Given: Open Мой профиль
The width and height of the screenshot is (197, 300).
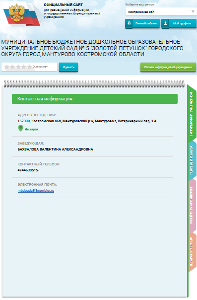Looking at the screenshot, I should (179, 23).
